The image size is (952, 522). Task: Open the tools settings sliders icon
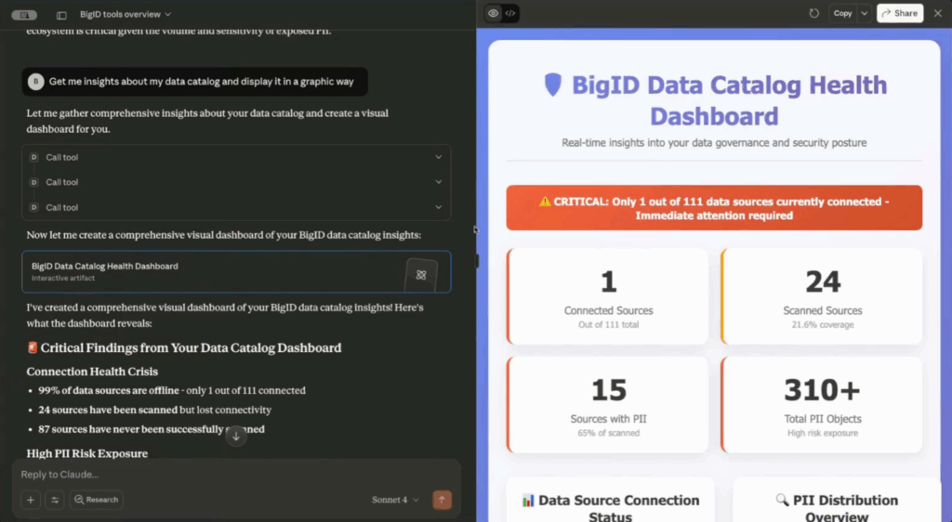point(55,500)
